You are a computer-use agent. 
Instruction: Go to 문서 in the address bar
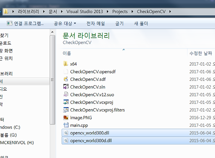coord(53,12)
